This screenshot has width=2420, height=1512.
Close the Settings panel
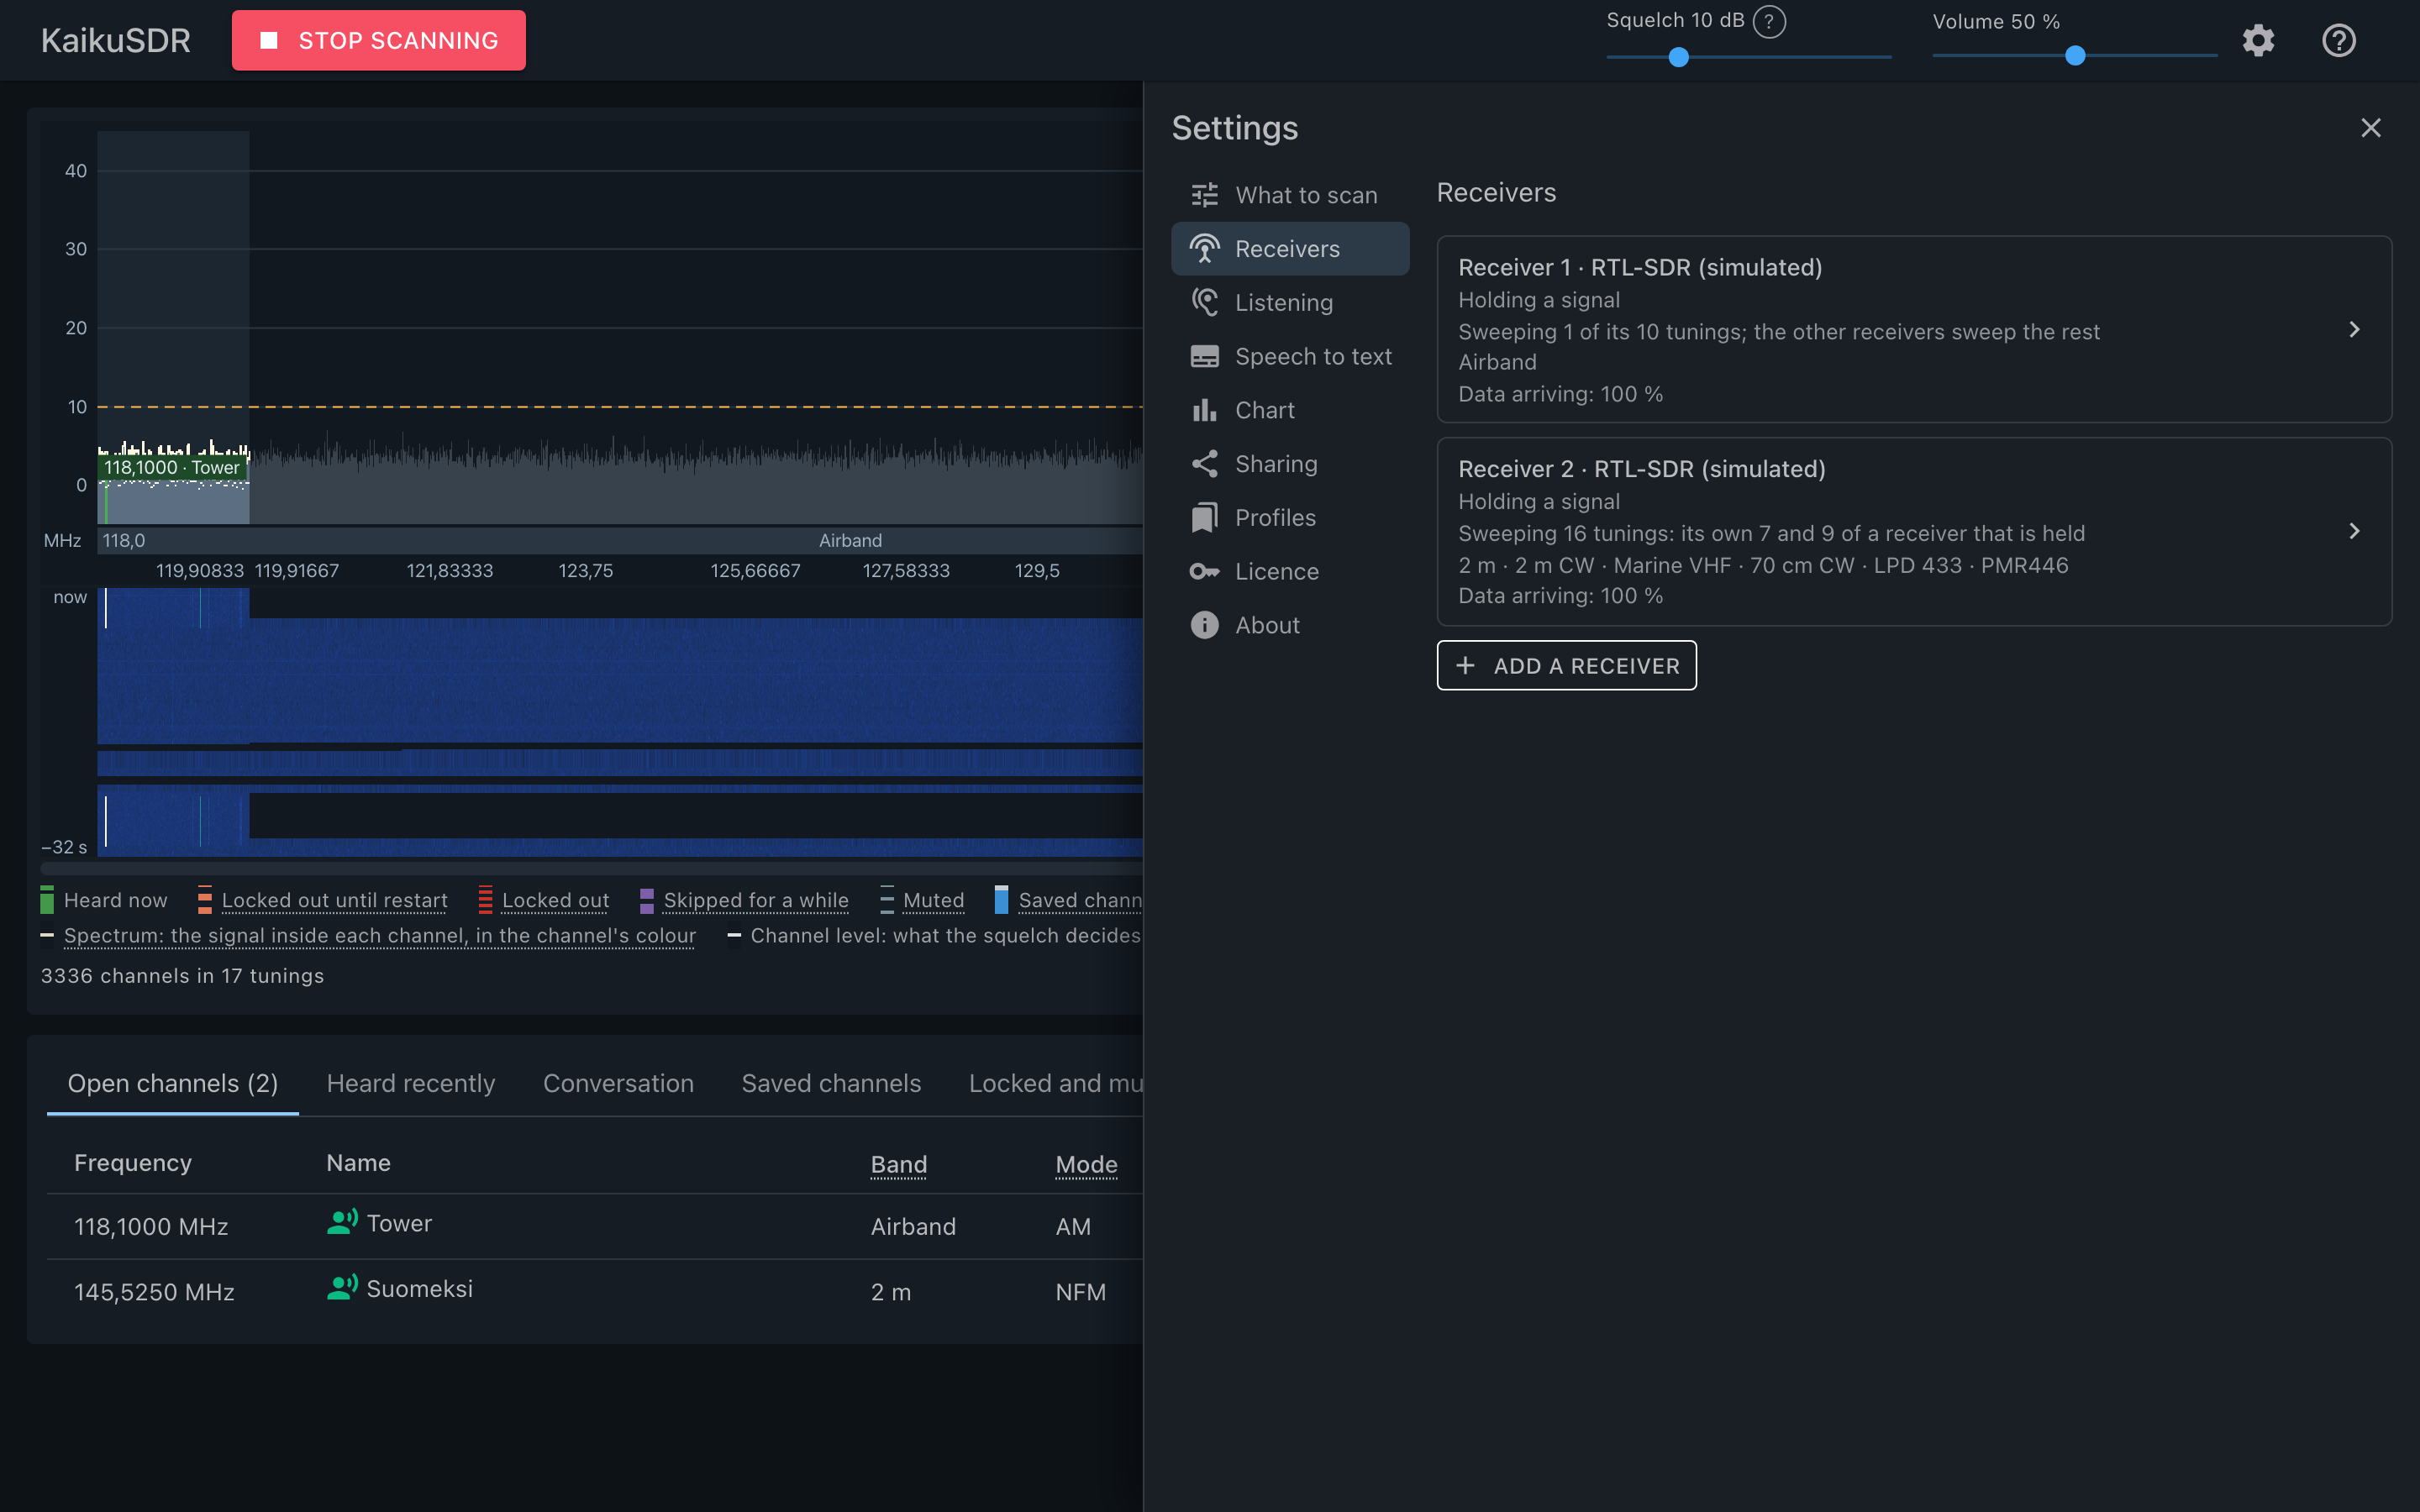point(2370,128)
